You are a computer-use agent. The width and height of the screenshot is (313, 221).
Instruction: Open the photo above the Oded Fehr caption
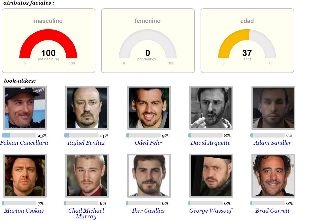coord(149,108)
